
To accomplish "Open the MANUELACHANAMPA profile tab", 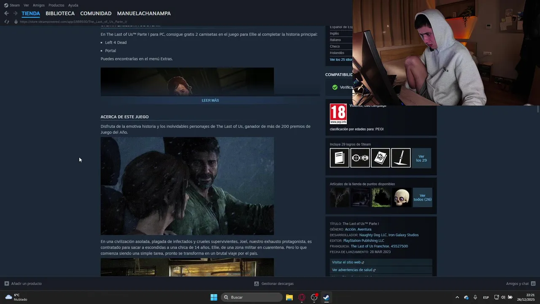I will coord(144,14).
